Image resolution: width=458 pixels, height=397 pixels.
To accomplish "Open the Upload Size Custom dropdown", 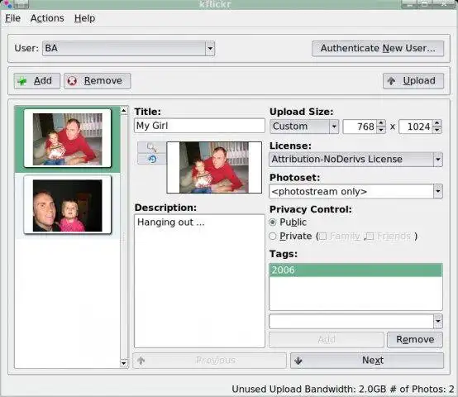I will pyautogui.click(x=304, y=127).
